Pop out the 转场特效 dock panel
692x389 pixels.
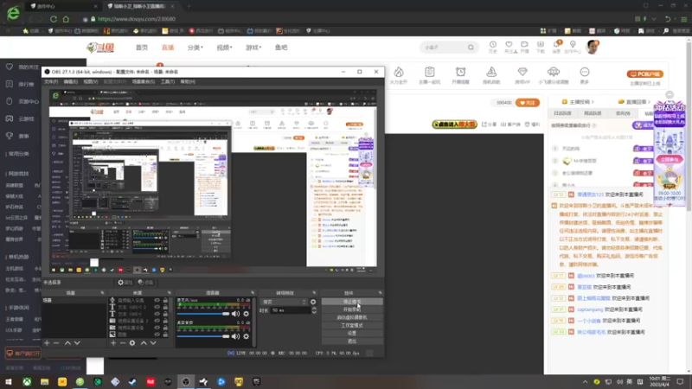tap(314, 293)
